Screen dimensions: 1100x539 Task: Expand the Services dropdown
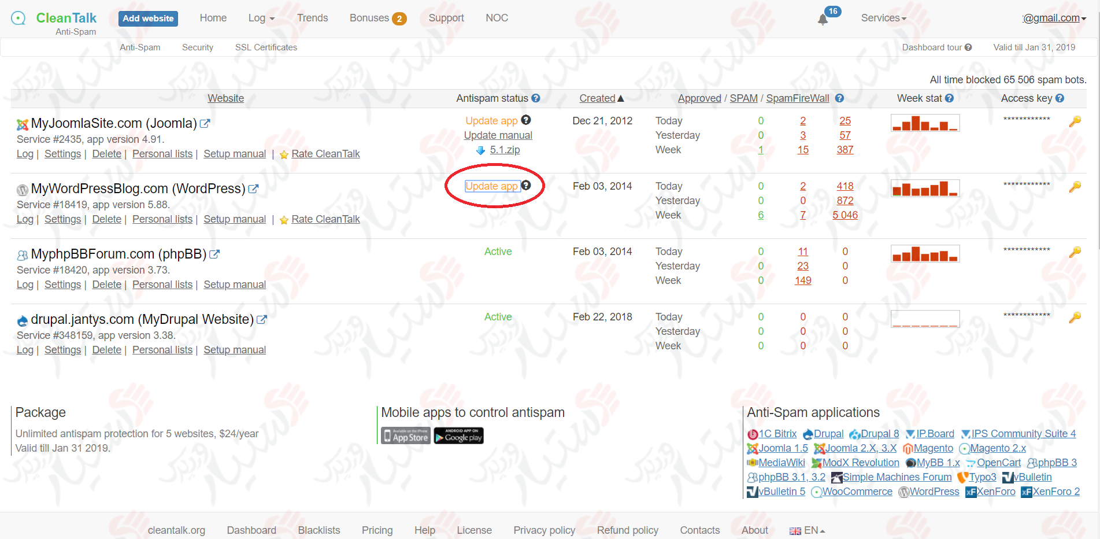click(x=883, y=18)
